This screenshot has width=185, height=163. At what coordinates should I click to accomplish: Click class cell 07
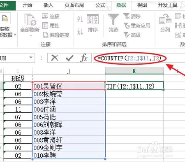(x=18, y=117)
